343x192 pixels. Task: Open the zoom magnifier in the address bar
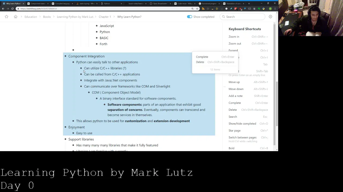[x=192, y=9]
